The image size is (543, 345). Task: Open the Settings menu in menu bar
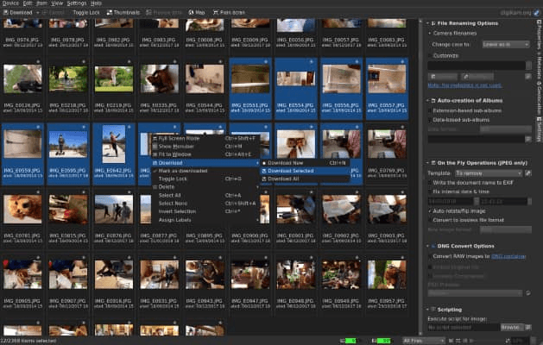pos(77,3)
